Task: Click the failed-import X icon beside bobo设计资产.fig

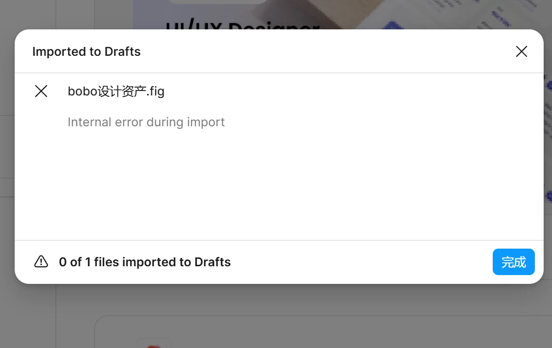Action: click(41, 91)
